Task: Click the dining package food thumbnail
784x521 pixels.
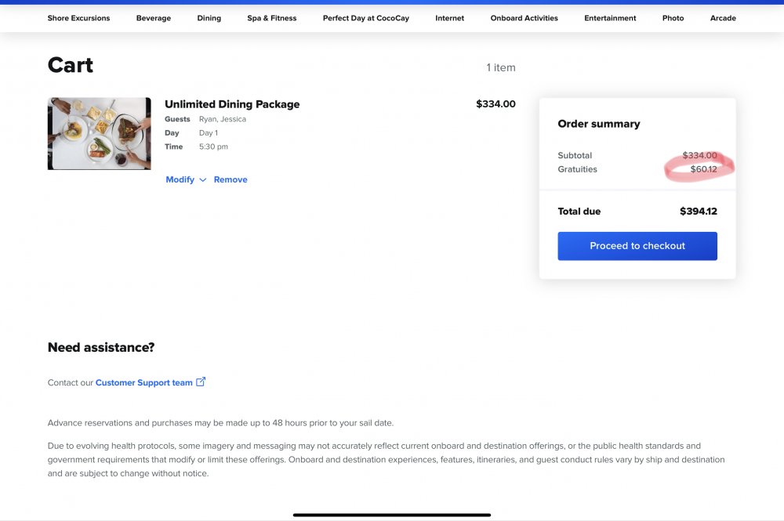Action: [x=99, y=133]
